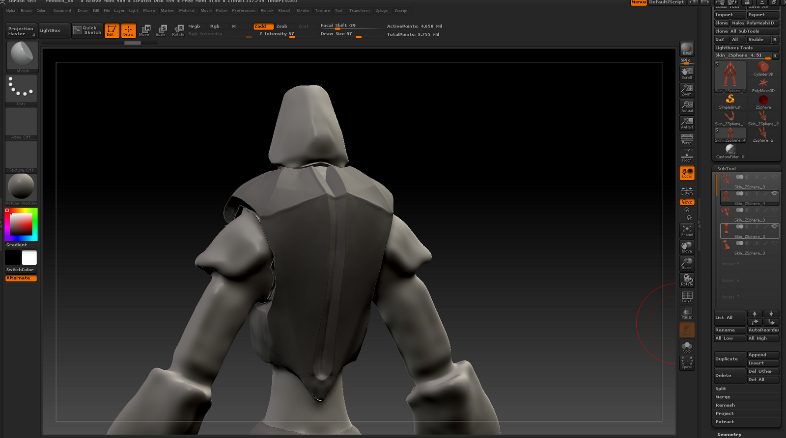Viewport: 786px width, 438px height.
Task: Open the Brush menu
Action: click(26, 11)
